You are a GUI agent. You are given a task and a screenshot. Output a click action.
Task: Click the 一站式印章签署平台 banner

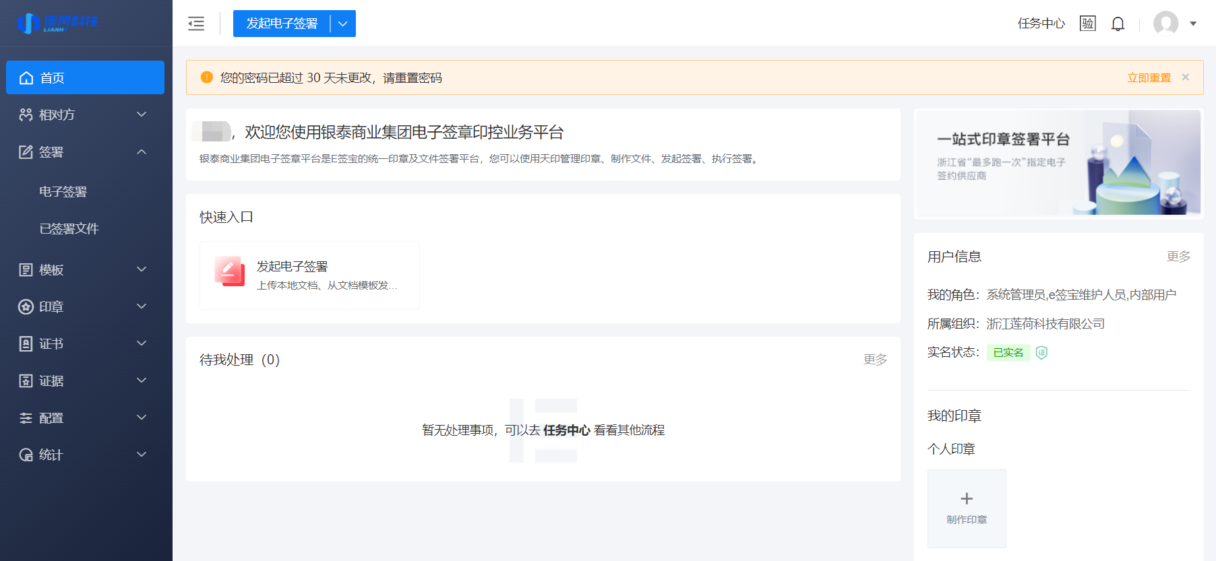1058,163
